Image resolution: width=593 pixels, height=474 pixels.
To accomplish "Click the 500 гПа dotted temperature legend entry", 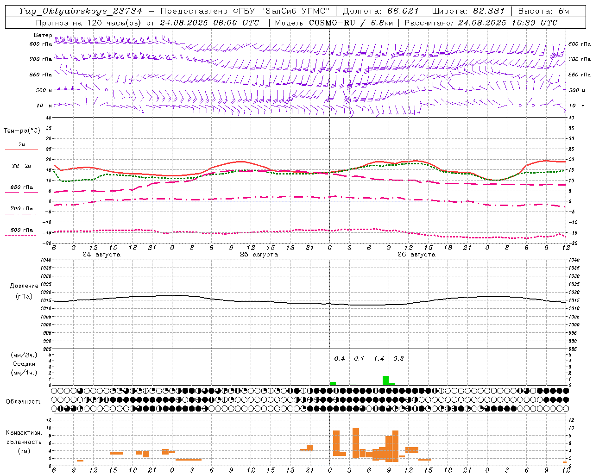I will click(x=22, y=230).
